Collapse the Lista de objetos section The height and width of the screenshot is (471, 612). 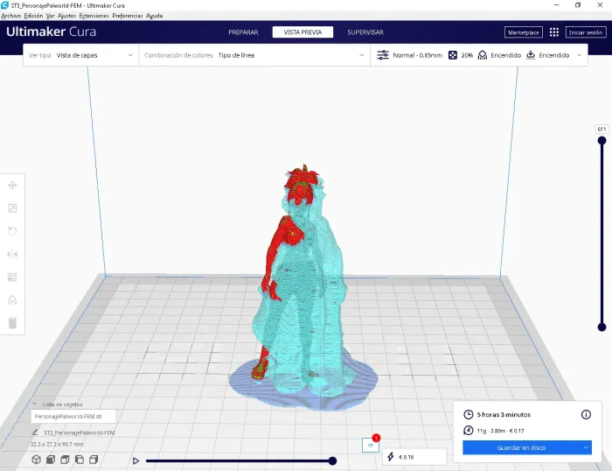coord(34,404)
